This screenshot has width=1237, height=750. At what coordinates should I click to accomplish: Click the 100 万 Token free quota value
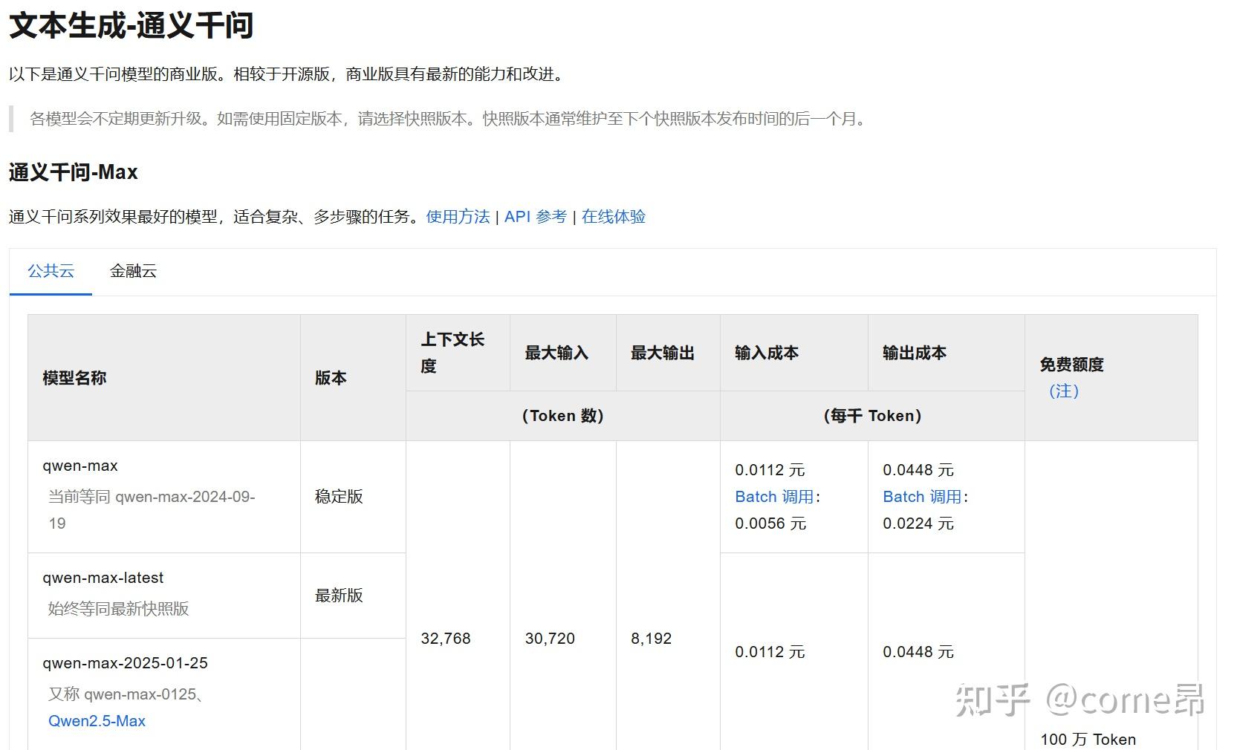pos(1088,740)
